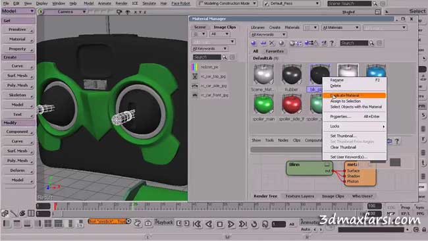Screen dimensions: 428x241
Task: Switch to the Scene tab in Material Manager
Action: 200,27
